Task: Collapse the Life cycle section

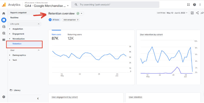Action: tap(39, 24)
